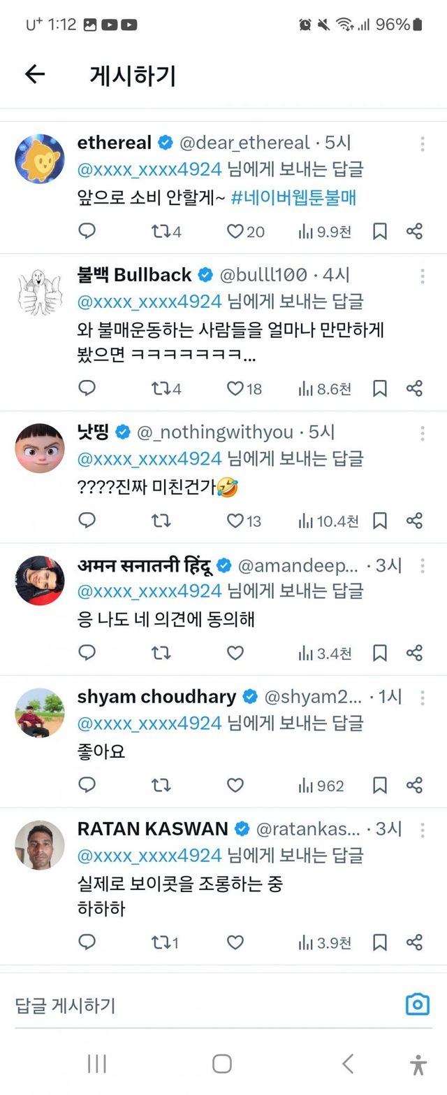Open hashtag #네이버웹툰불매
The width and height of the screenshot is (447, 1095).
click(x=293, y=198)
